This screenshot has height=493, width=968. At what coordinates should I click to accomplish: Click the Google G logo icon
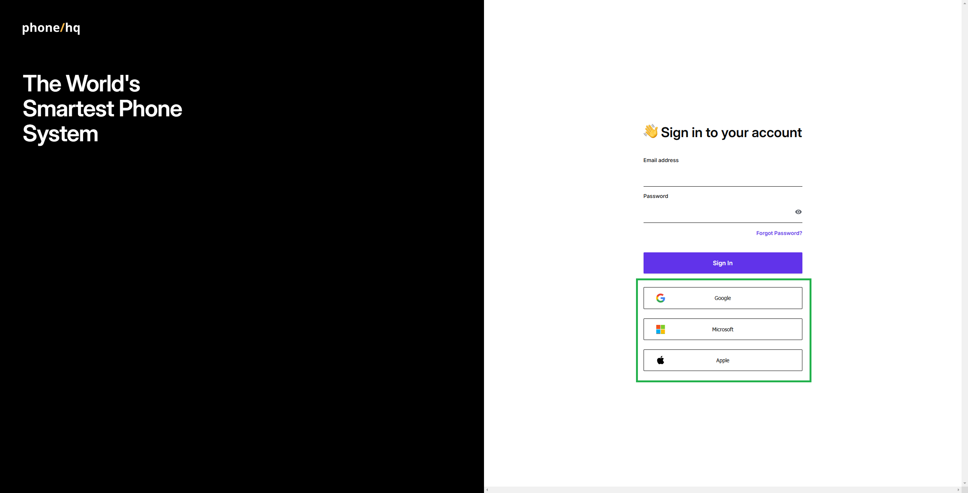pos(661,298)
